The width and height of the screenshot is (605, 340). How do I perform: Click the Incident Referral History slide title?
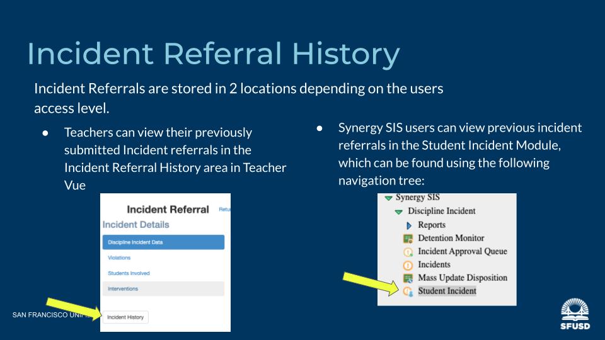213,54
